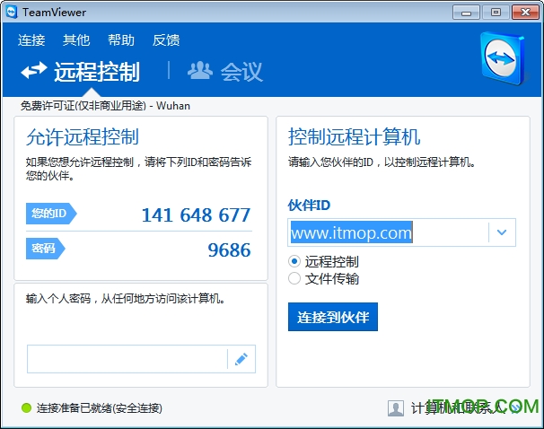This screenshot has width=544, height=429.
Task: Select the 文件传输 radio button
Action: (294, 278)
